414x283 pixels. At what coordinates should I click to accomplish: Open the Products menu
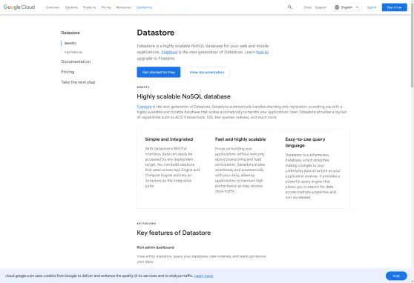click(x=89, y=7)
